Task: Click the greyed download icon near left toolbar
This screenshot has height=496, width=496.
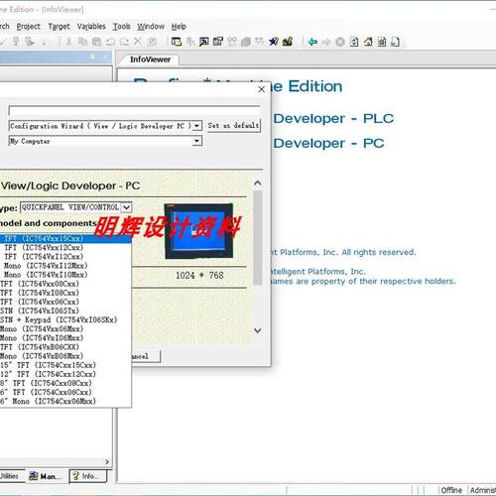Action: click(x=16, y=42)
